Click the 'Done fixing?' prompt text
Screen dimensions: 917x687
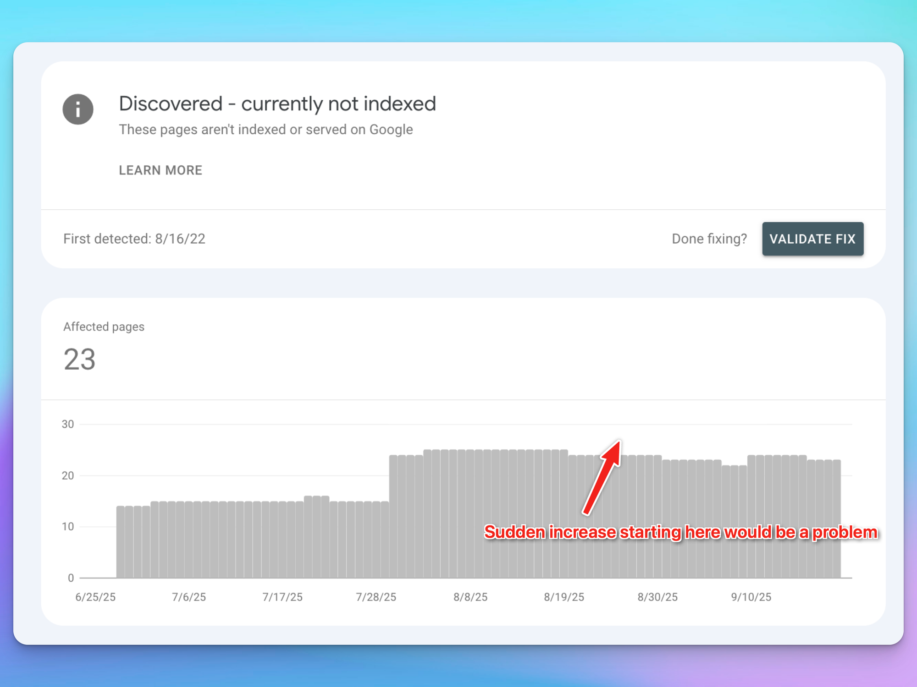click(x=709, y=239)
